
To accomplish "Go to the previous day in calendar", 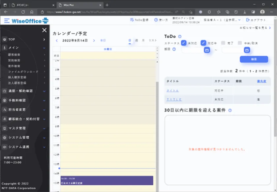I will pyautogui.click(x=57, y=41).
